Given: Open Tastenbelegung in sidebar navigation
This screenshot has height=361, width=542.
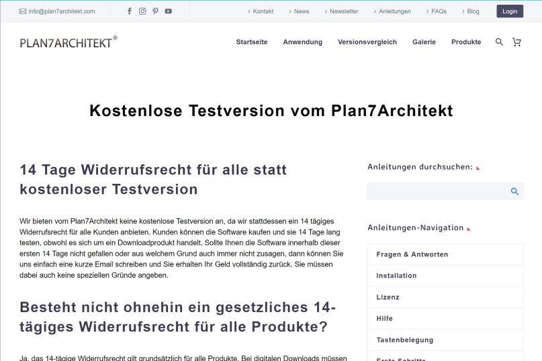Looking at the screenshot, I should tap(445, 340).
